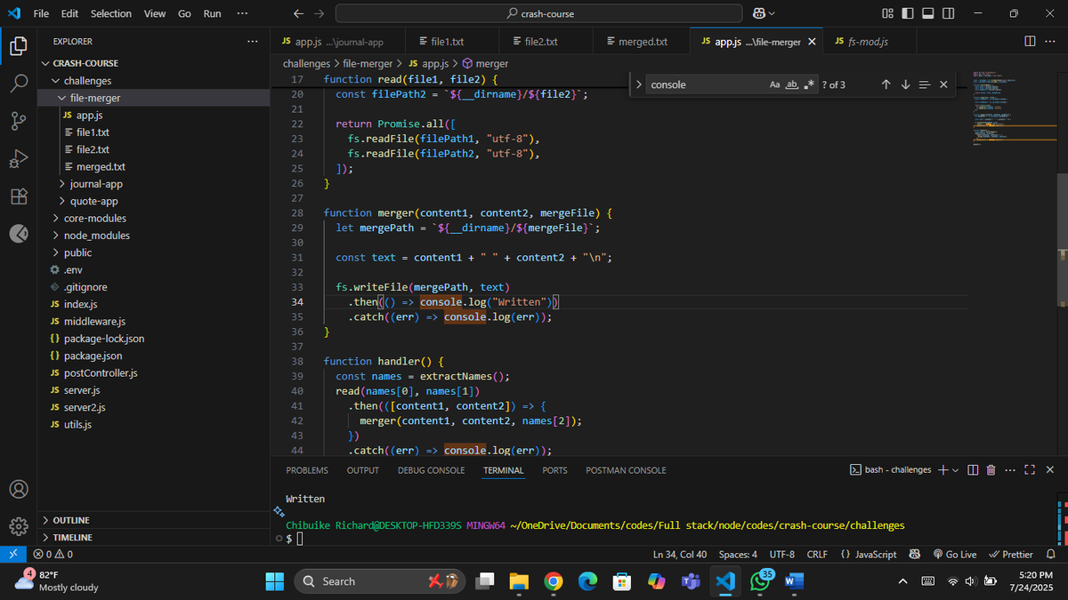Open the Extensions view
Screen dimensions: 1068x600
[18, 196]
